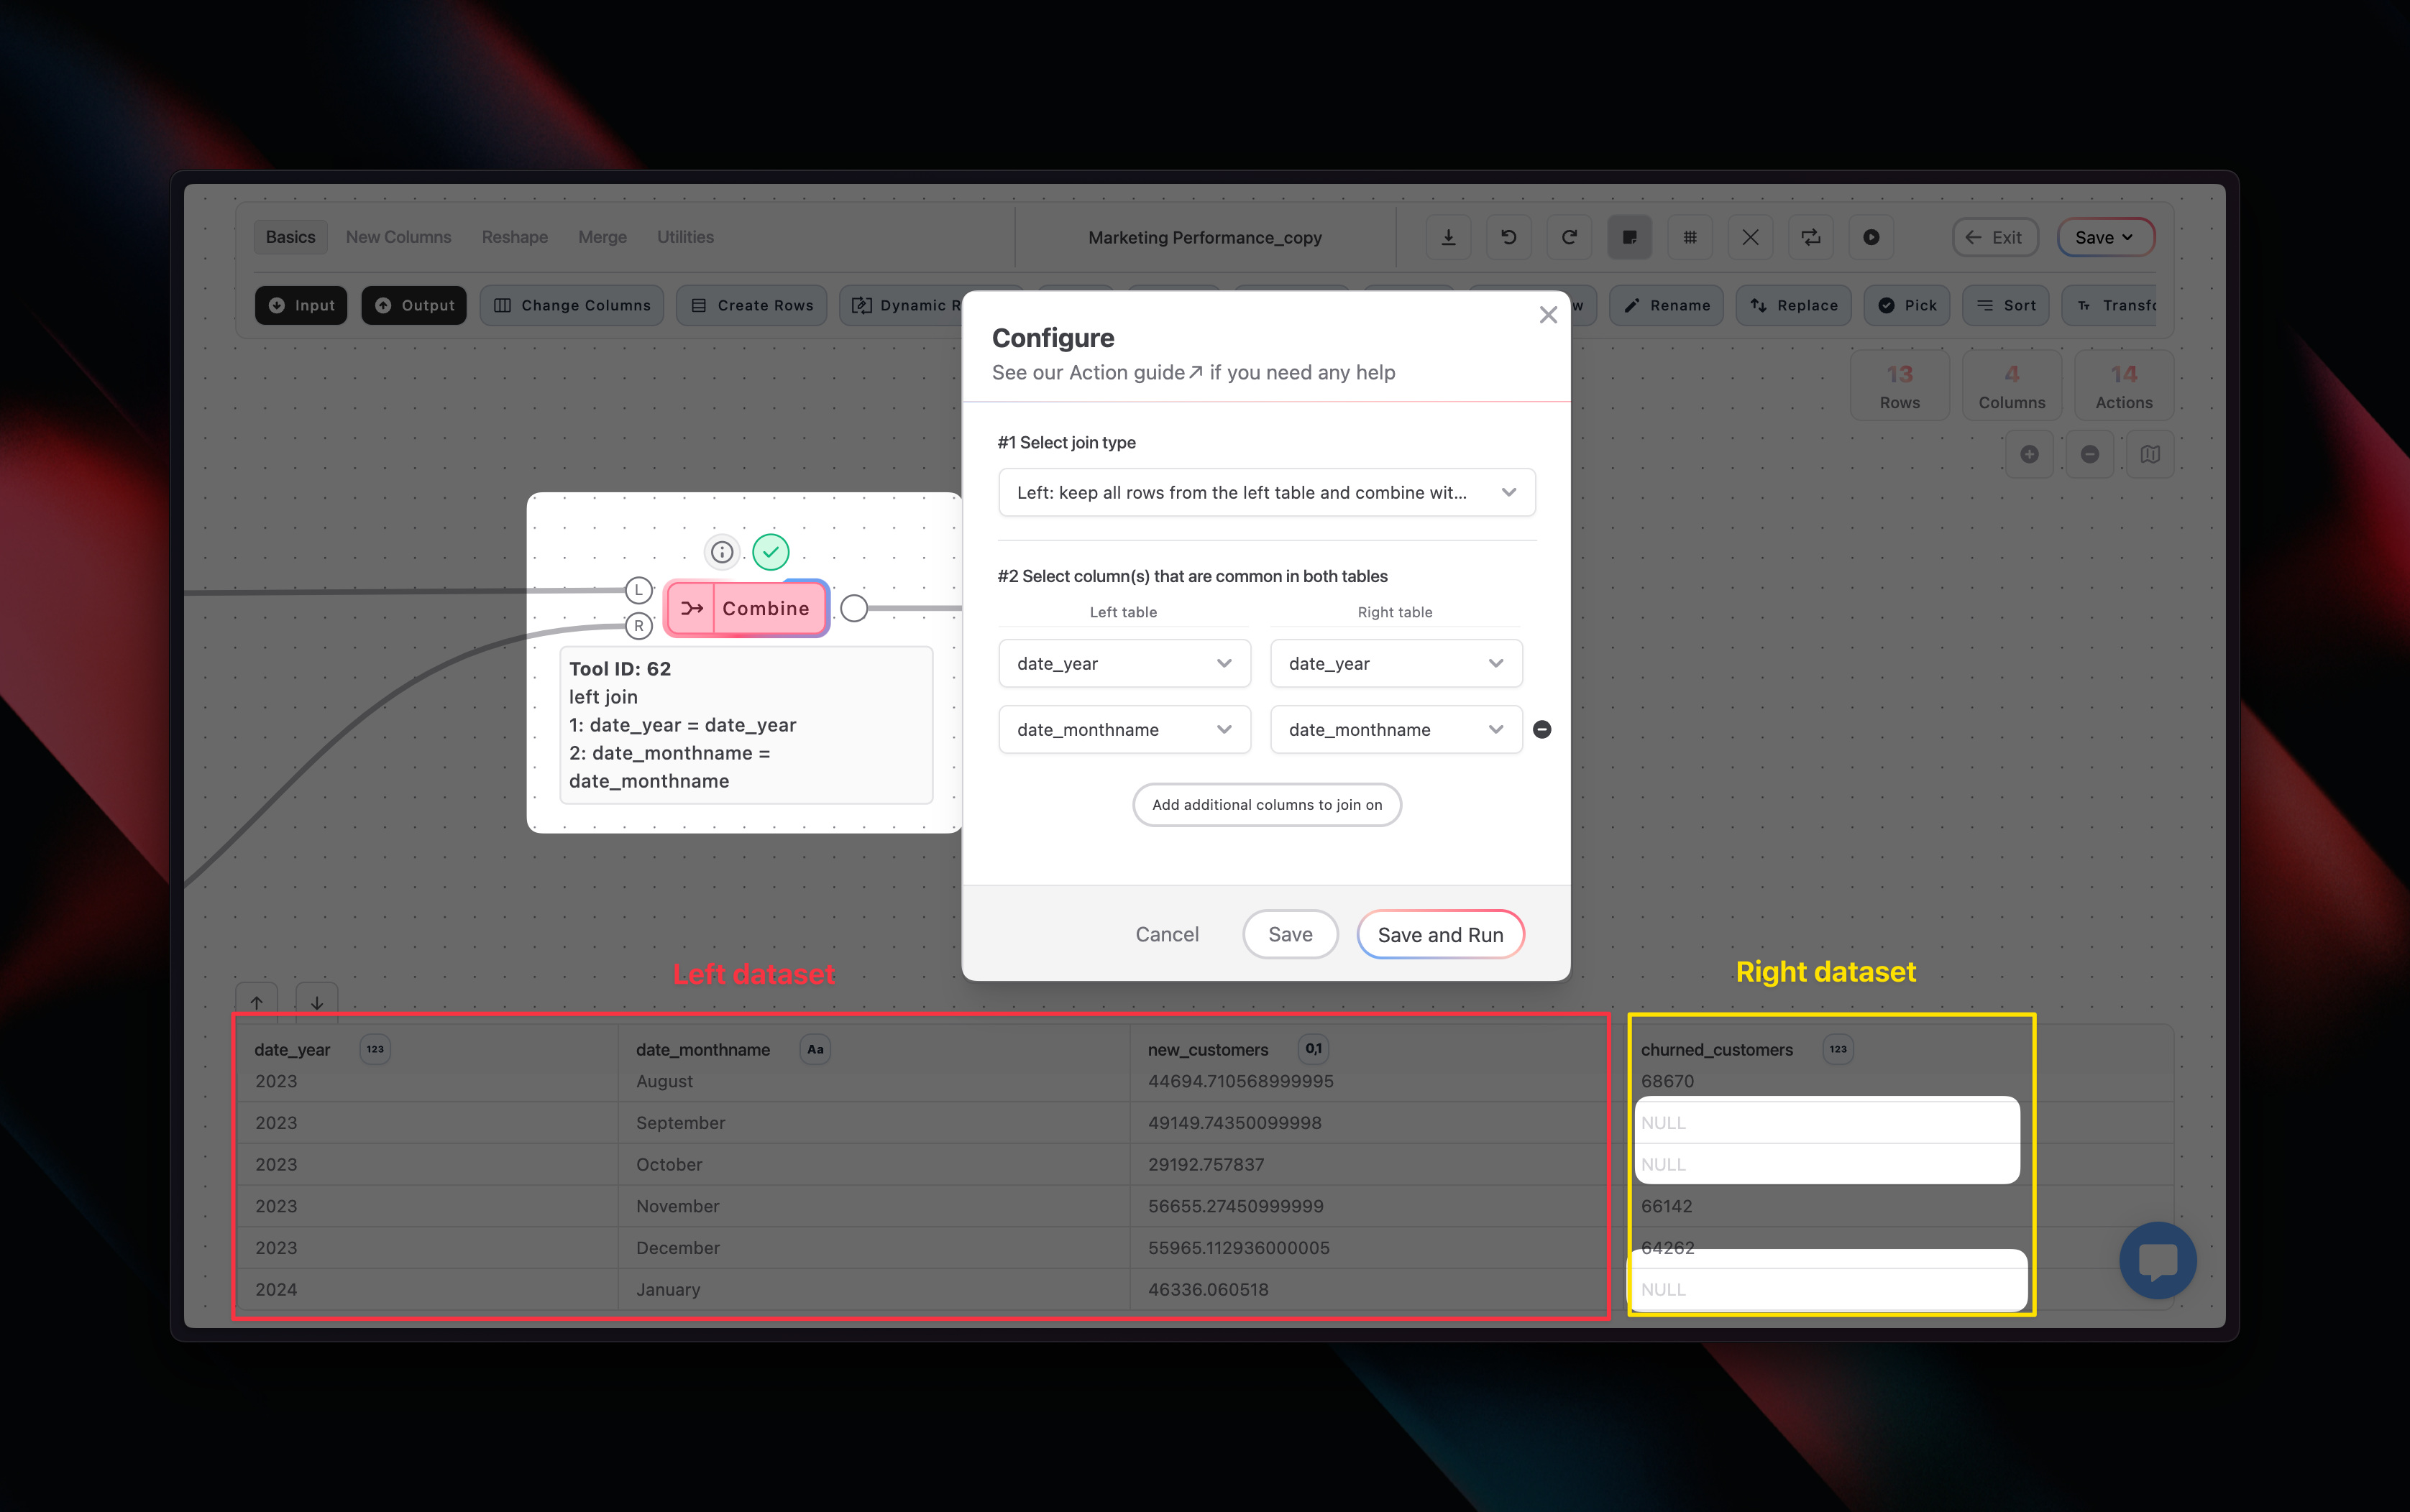The height and width of the screenshot is (1512, 2410).
Task: Click churned_customers 123 type badge
Action: pyautogui.click(x=1838, y=1049)
